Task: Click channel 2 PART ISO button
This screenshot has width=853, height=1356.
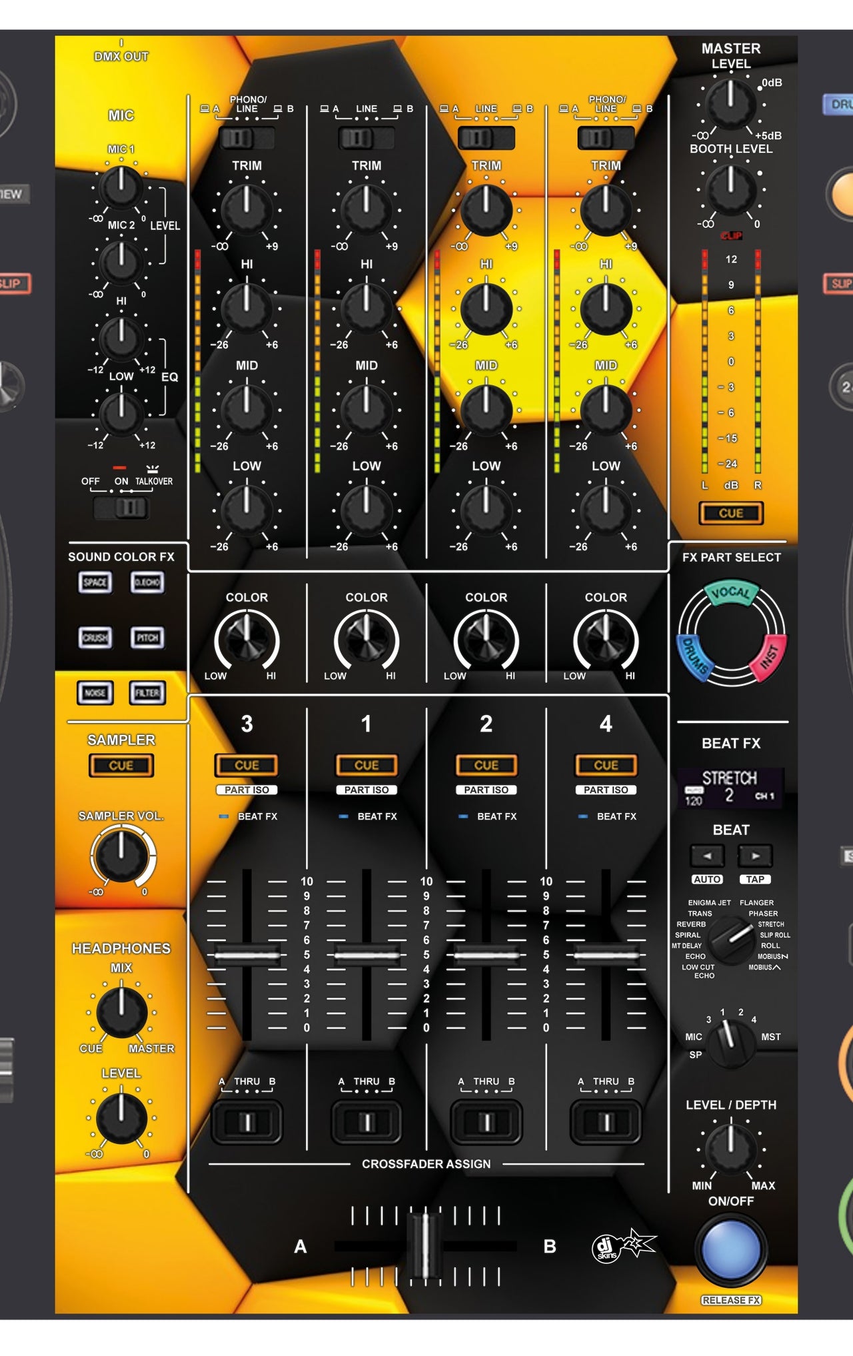Action: tap(486, 790)
